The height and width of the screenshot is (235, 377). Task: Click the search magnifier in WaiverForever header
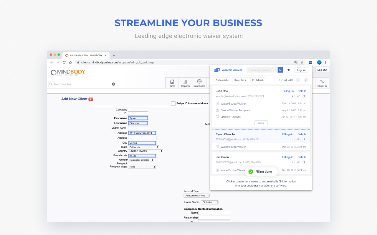tap(280, 70)
